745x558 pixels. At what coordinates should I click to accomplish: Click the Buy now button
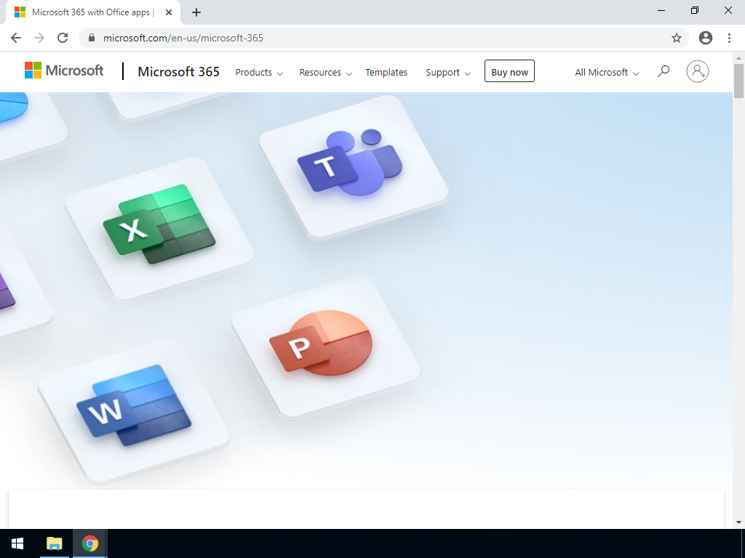pyautogui.click(x=509, y=71)
